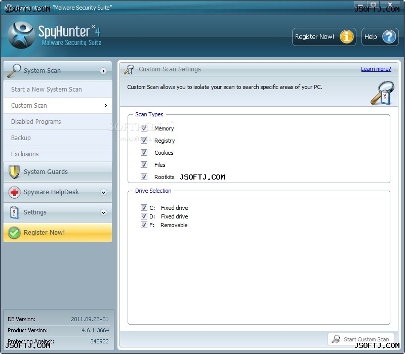Click the large magnifier clipboard illustration icon
The height and width of the screenshot is (354, 405).
[x=383, y=93]
